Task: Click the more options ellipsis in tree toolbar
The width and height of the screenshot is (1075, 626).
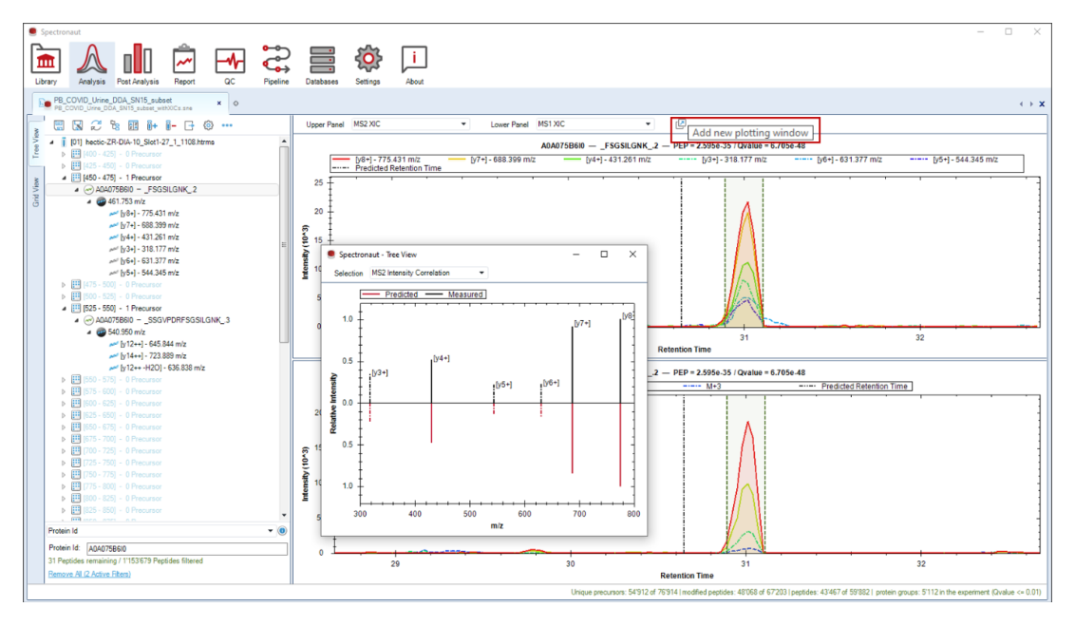Action: point(227,125)
